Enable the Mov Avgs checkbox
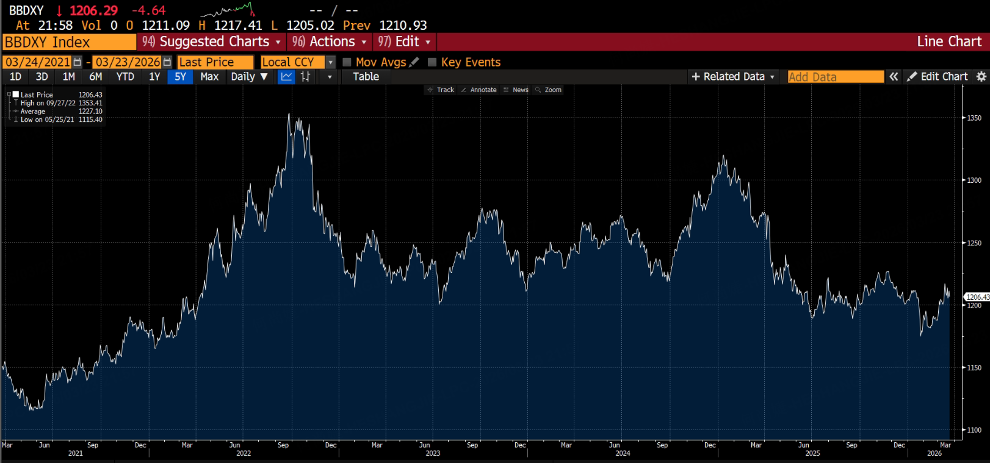Viewport: 990px width, 463px height. pos(347,62)
